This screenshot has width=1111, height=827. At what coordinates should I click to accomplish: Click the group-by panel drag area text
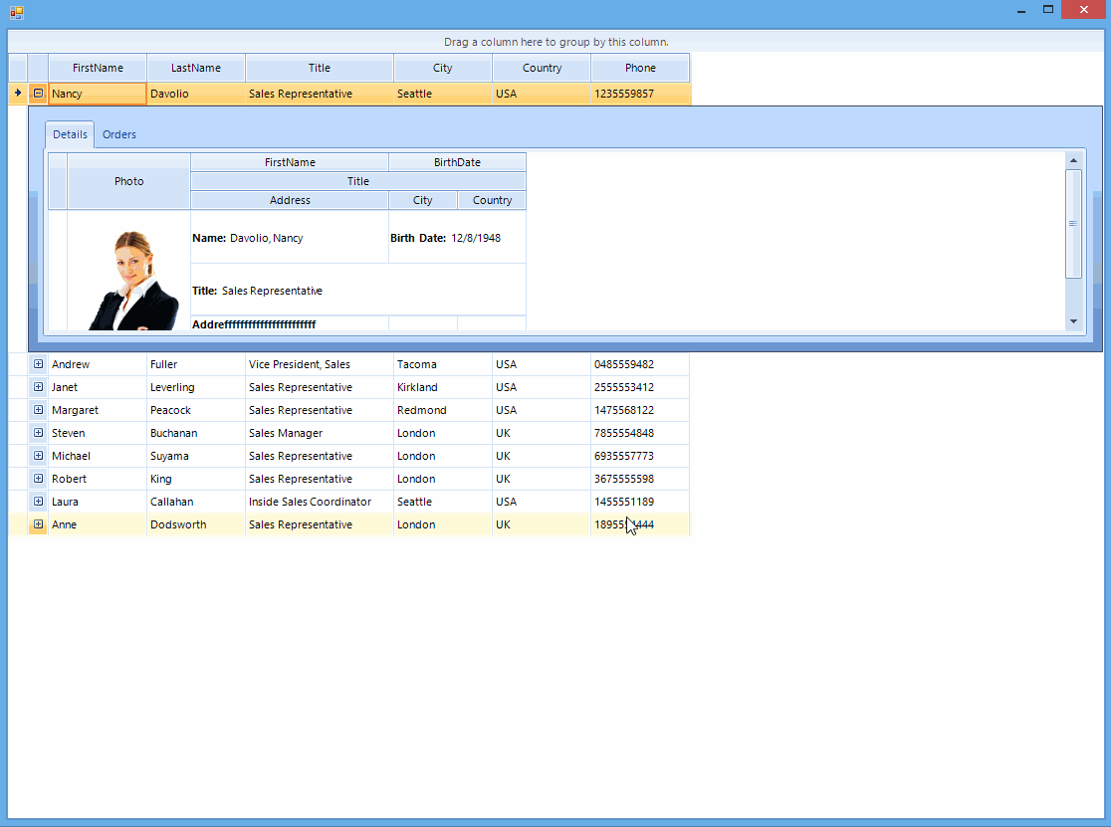point(556,42)
